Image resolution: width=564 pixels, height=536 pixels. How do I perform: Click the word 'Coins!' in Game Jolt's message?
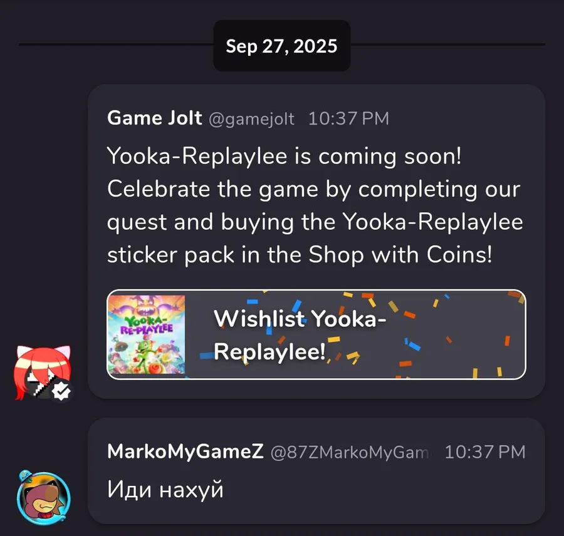(459, 254)
